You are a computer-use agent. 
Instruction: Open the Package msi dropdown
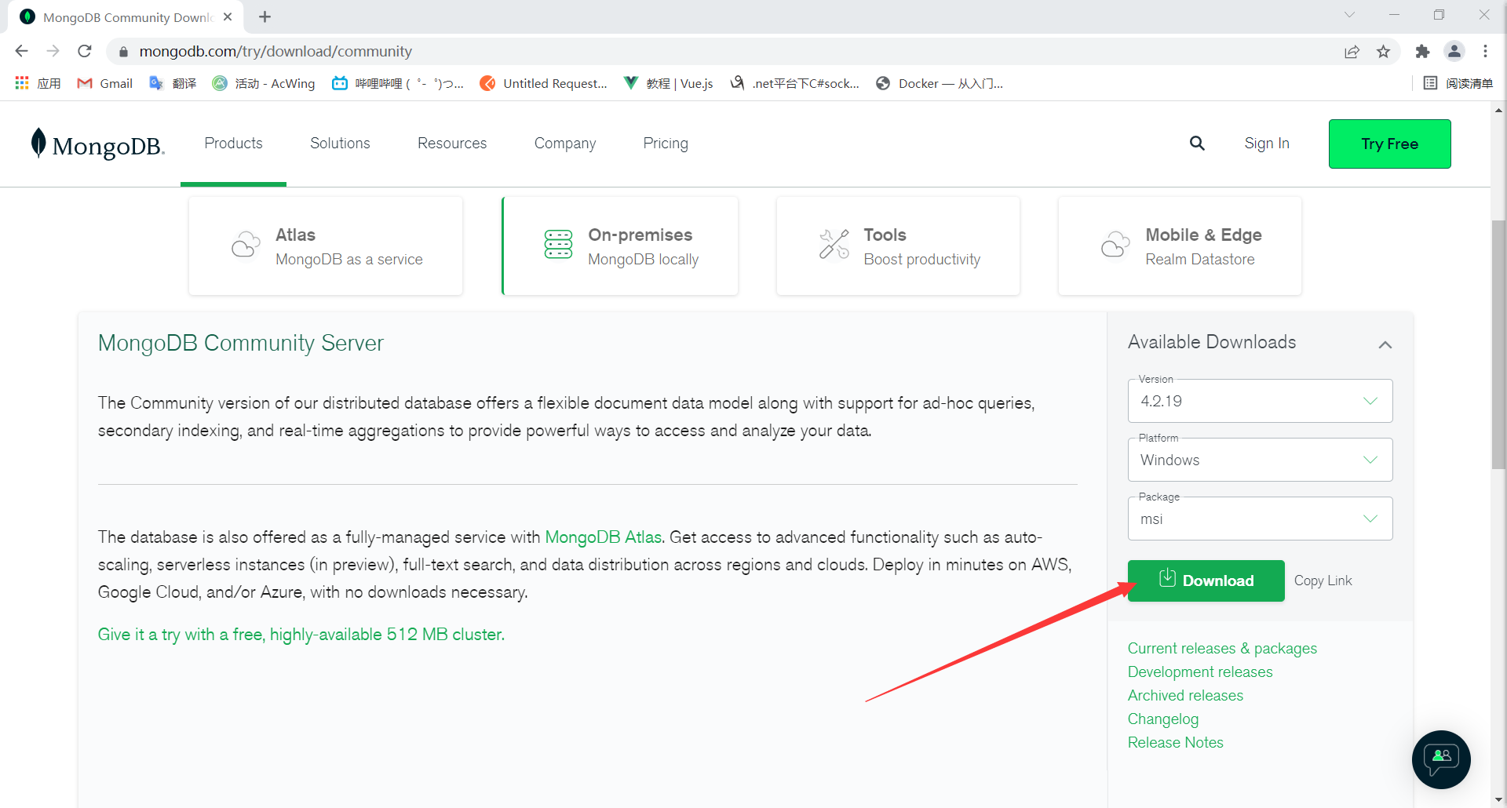tap(1260, 519)
